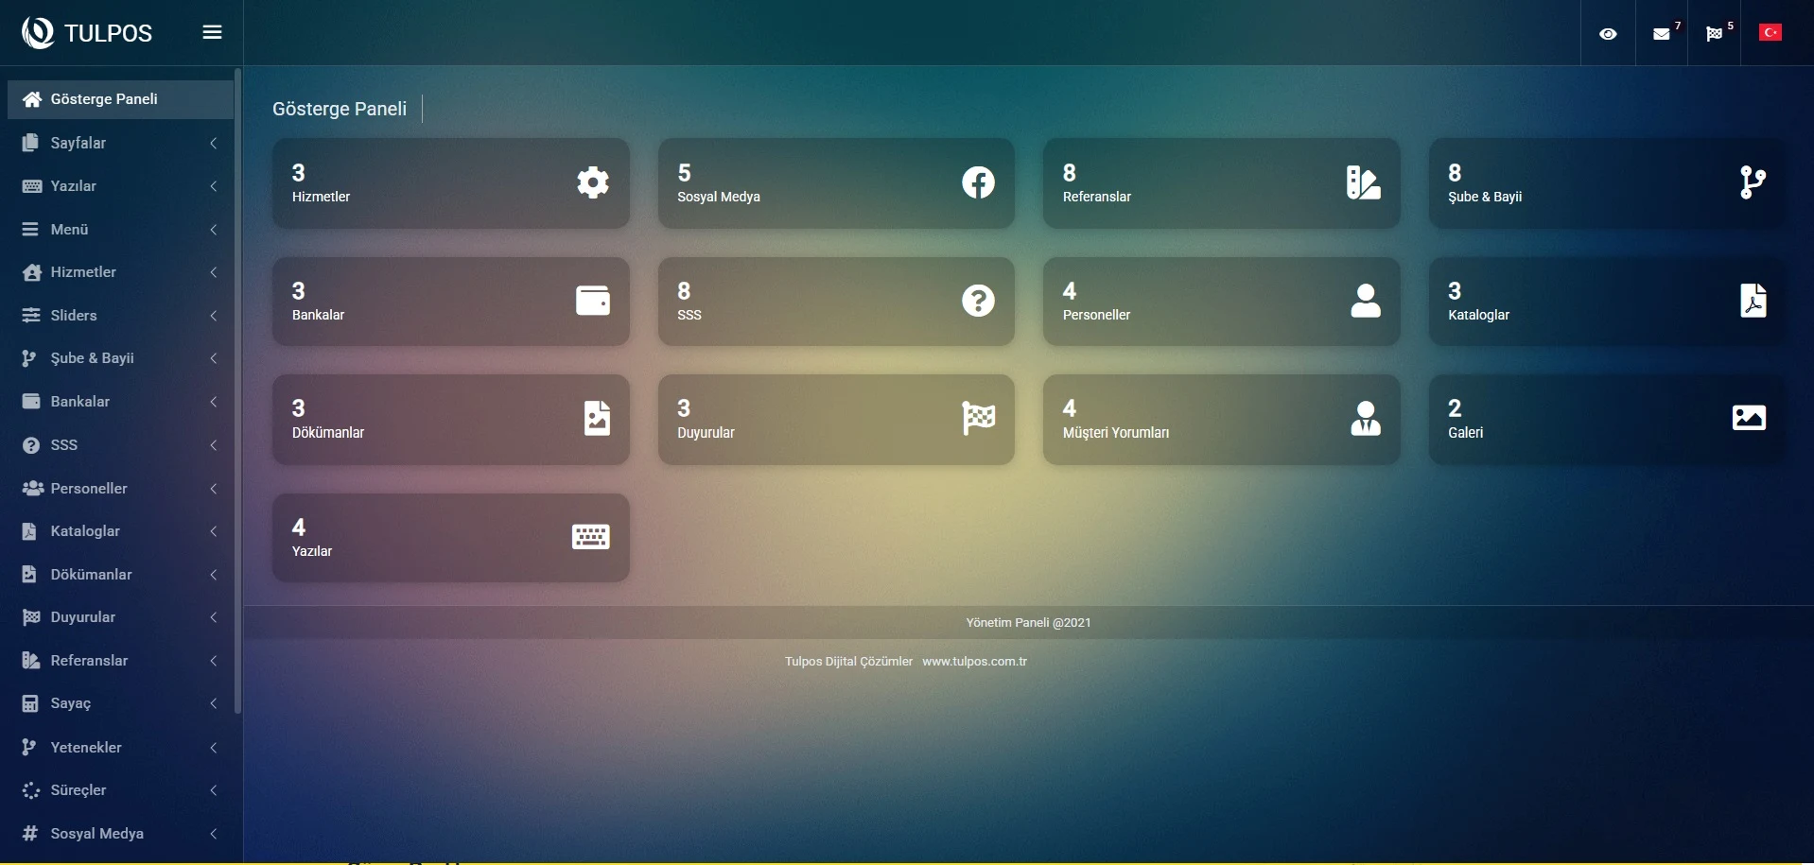
Task: Click the gear icon on Hizmetler card
Action: click(593, 182)
